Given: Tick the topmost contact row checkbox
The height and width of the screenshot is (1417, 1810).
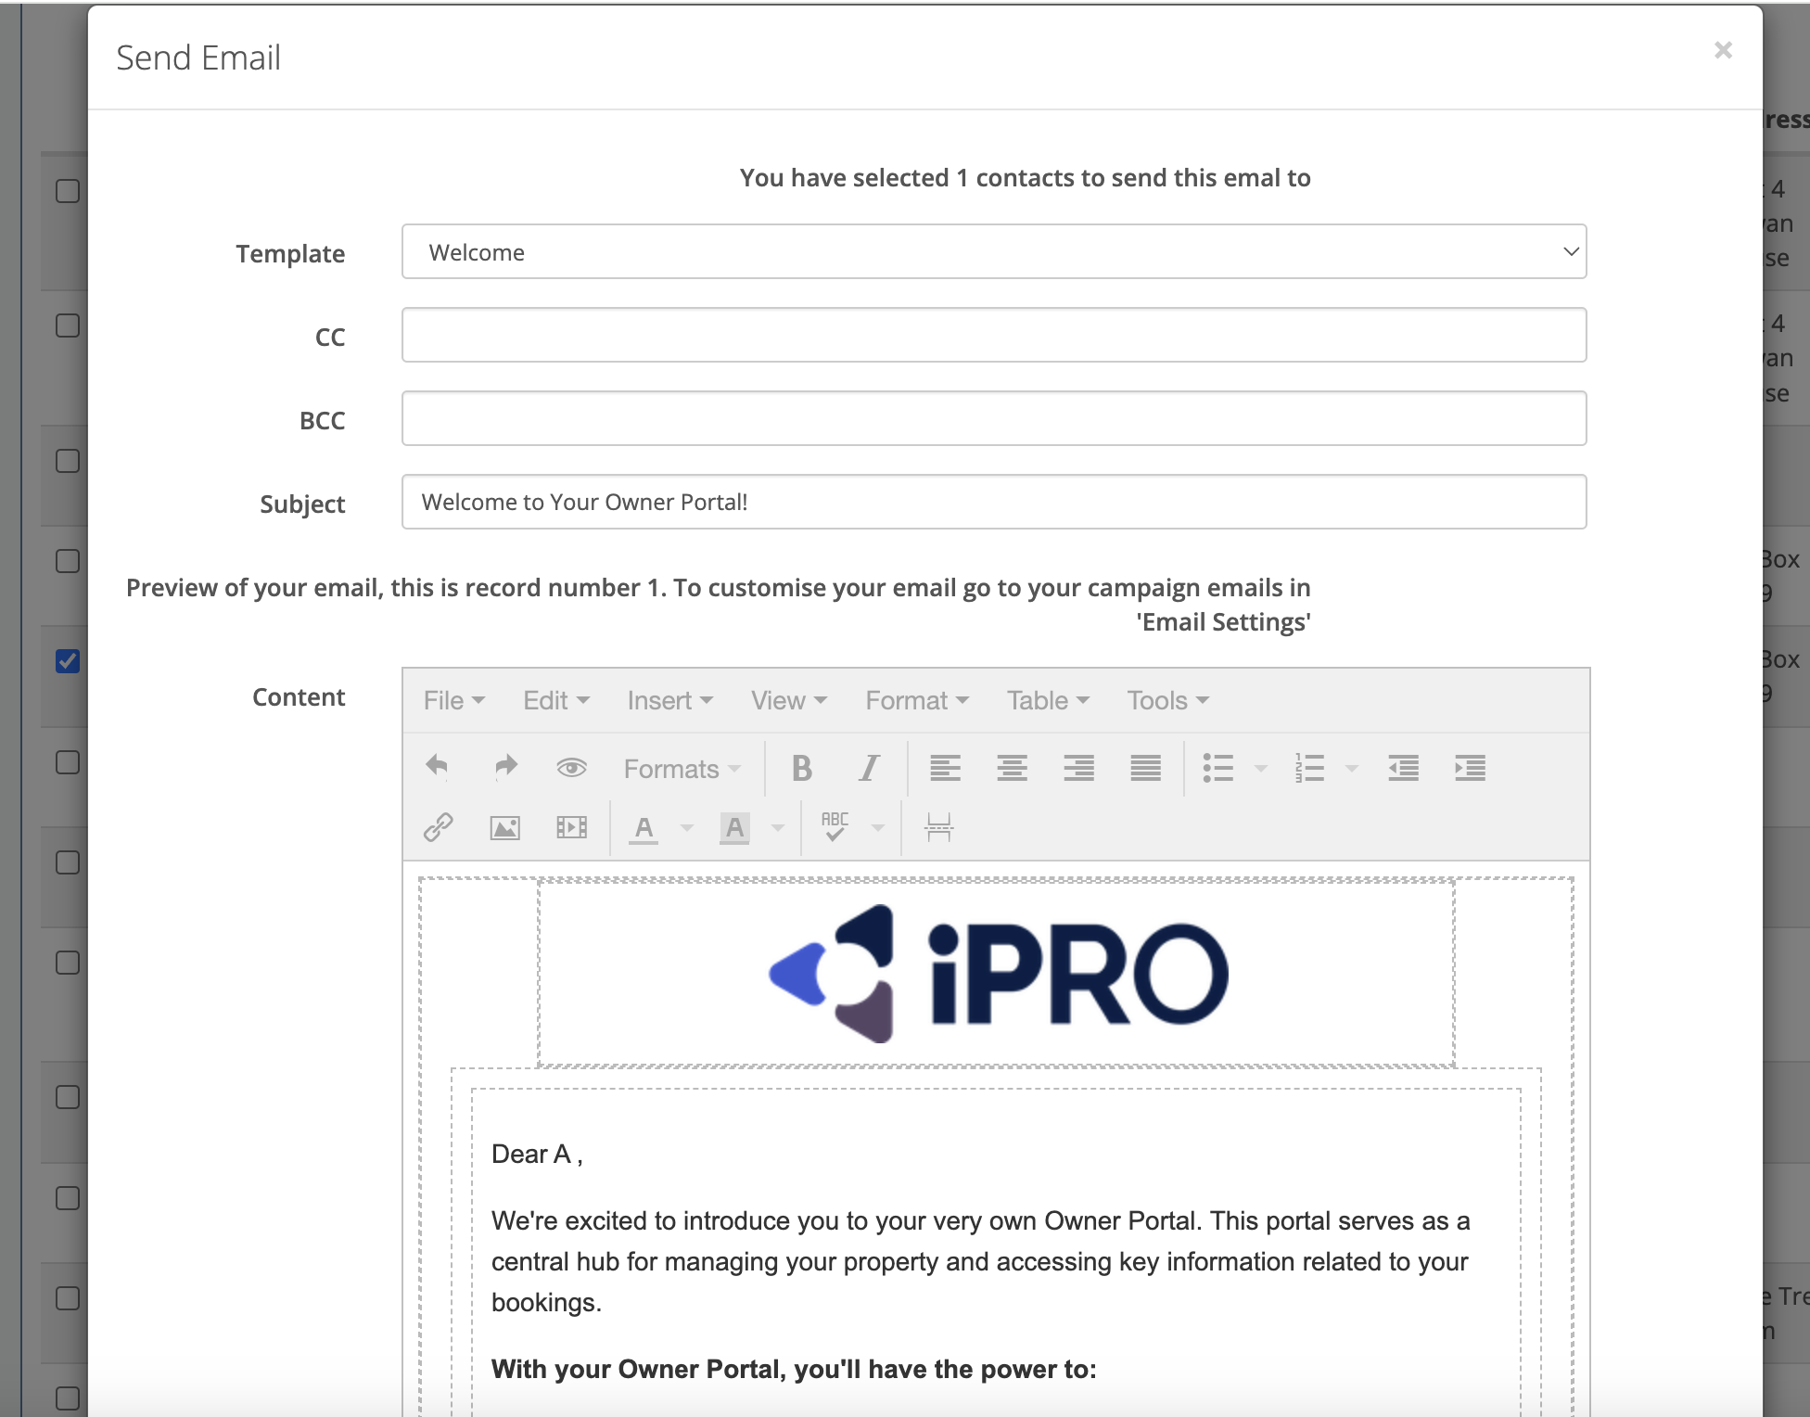Looking at the screenshot, I should (68, 191).
